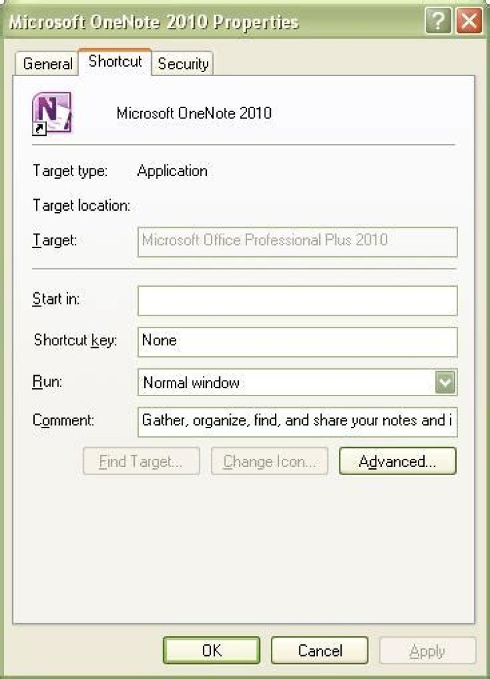
Task: Click the Change Icon button
Action: tap(269, 462)
